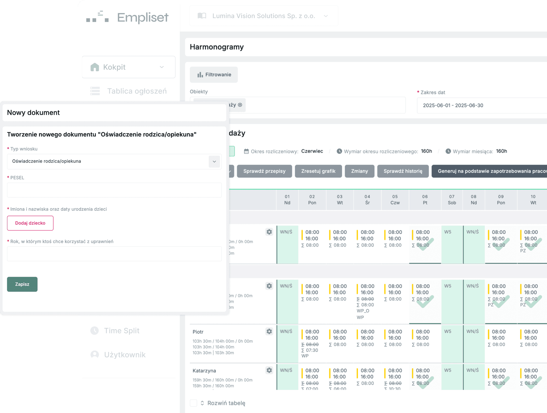Click the Kokpit home icon
The image size is (547, 413).
pos(95,67)
